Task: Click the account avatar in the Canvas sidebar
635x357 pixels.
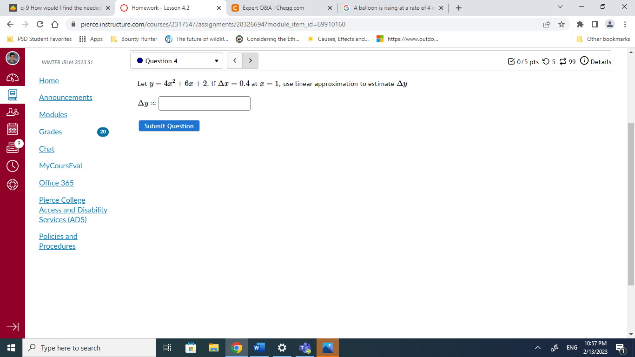Action: (x=13, y=58)
